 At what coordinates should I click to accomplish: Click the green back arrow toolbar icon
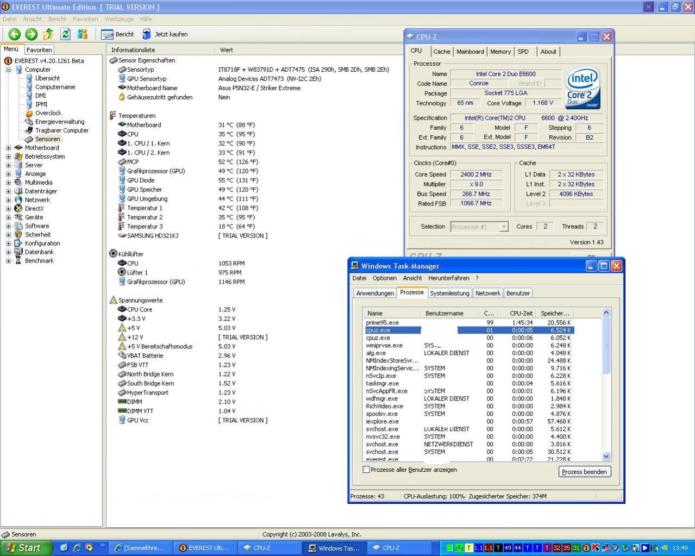[14, 34]
